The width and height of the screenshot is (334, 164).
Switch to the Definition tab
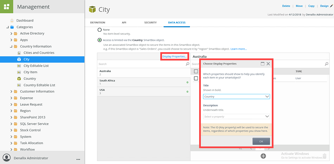click(x=98, y=23)
